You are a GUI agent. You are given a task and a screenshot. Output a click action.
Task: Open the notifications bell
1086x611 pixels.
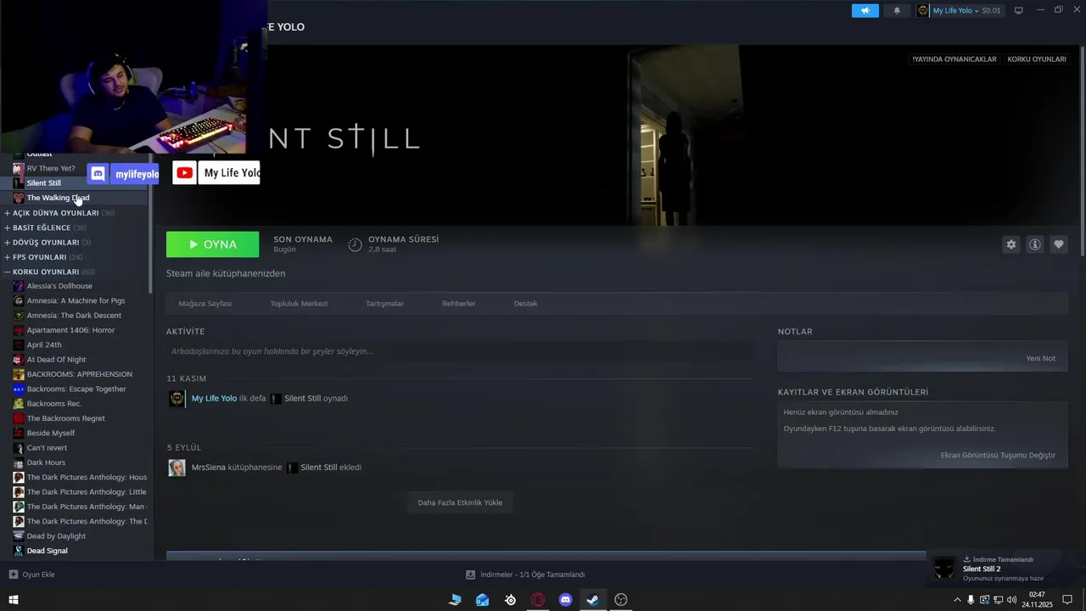point(897,10)
